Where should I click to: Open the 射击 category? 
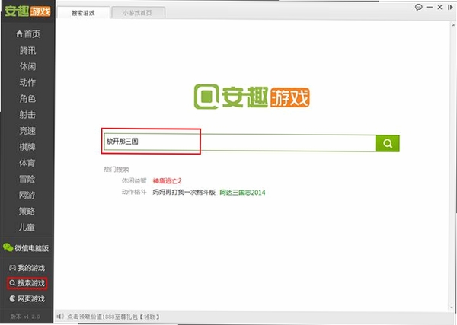click(27, 114)
